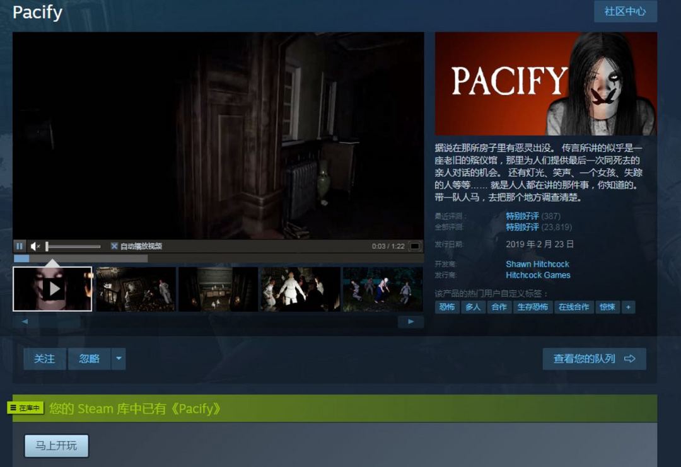The height and width of the screenshot is (467, 681).
Task: Open developer Shawn Hitchcock link
Action: click(x=537, y=264)
